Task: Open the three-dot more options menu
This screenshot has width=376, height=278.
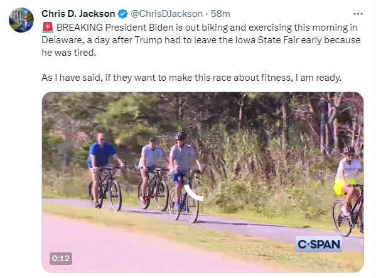Action: click(358, 14)
